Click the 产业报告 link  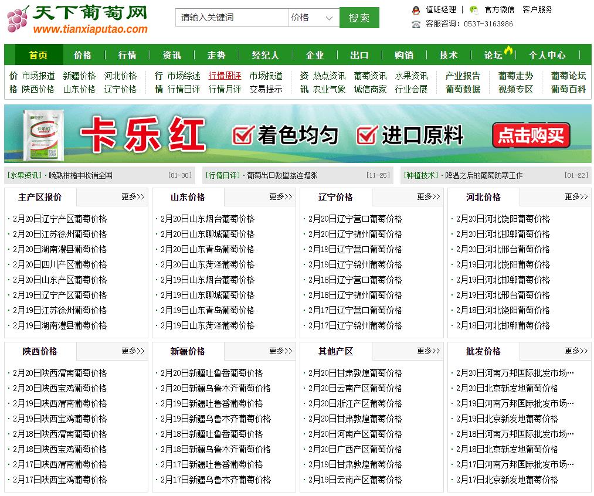463,76
